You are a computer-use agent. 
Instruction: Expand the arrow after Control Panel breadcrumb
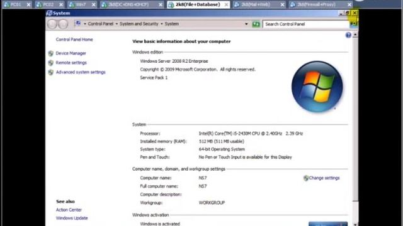tap(116, 24)
